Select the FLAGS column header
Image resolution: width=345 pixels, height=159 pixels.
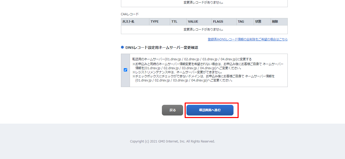pos(218,22)
